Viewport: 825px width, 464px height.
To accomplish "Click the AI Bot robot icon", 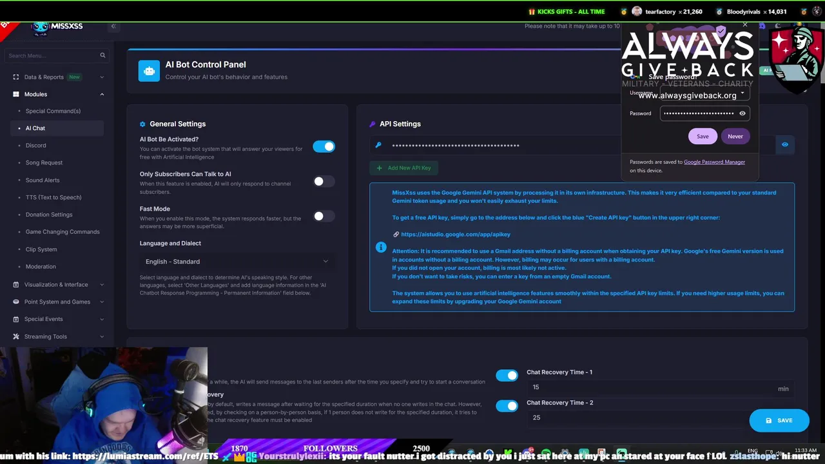I will coord(149,71).
